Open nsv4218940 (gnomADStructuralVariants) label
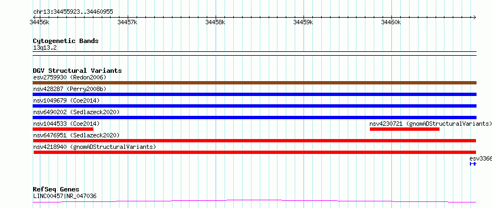The height and width of the screenshot is (208, 492). [95, 147]
